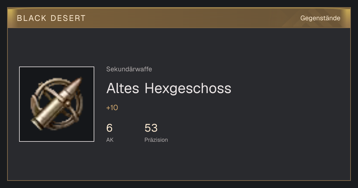The image size is (358, 188).
Task: Click empty dark card area below stats
Action: click(179, 163)
